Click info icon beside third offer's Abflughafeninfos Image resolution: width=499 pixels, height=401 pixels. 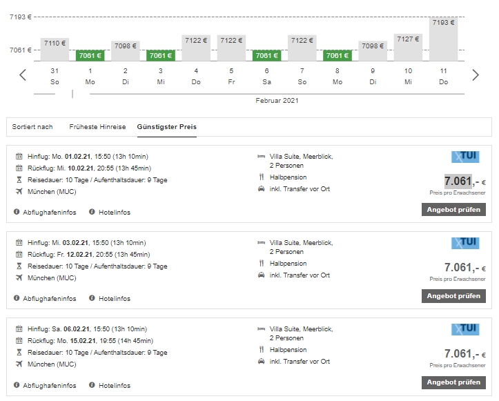(x=17, y=385)
